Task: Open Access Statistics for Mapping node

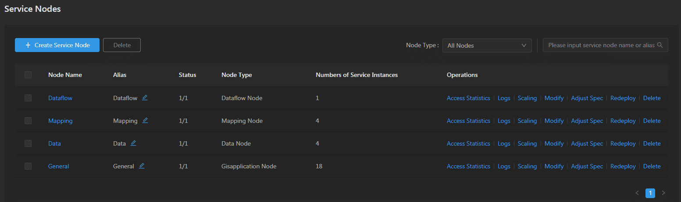Action: [468, 121]
